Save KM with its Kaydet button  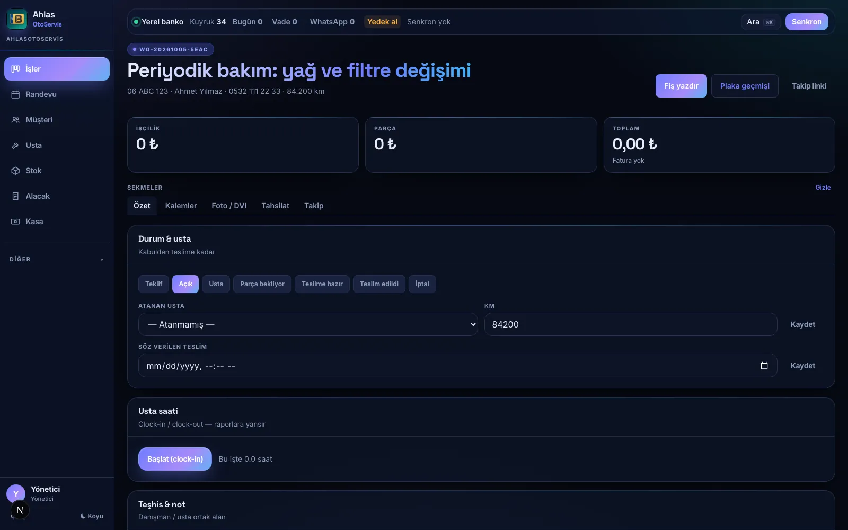tap(802, 324)
